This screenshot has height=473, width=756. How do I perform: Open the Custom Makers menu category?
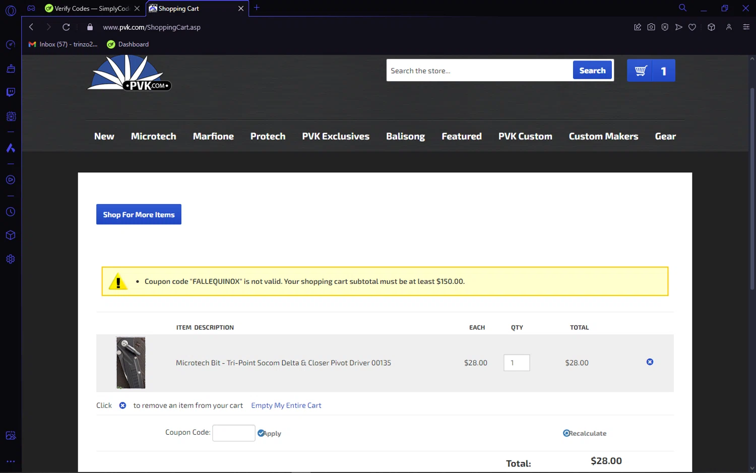click(603, 136)
